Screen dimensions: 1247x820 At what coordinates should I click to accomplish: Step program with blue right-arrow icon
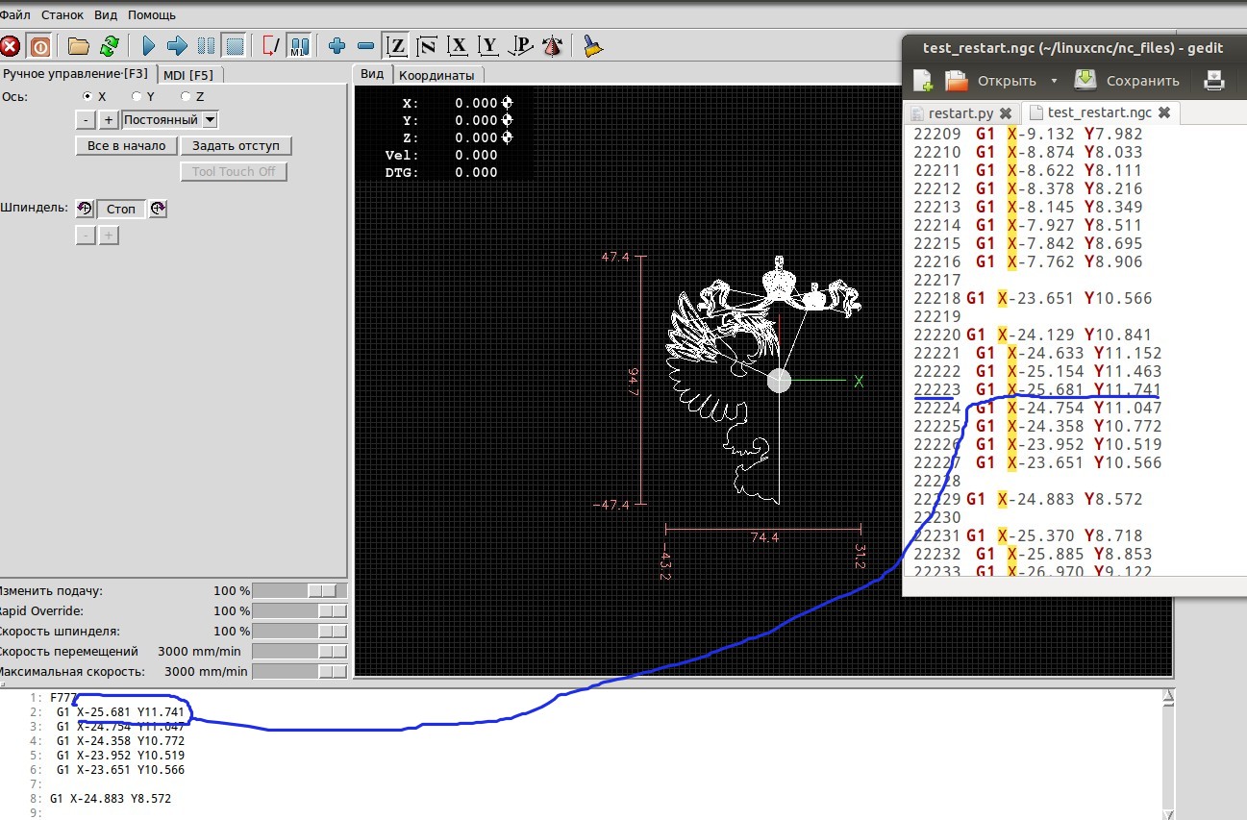[177, 45]
